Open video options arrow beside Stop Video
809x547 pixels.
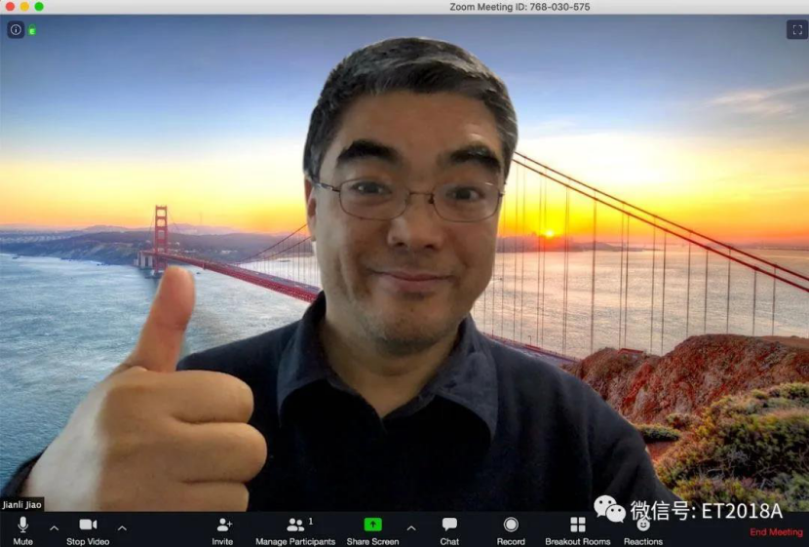(122, 528)
